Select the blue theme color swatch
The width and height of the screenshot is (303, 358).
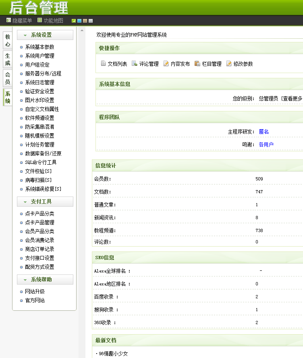79,21
